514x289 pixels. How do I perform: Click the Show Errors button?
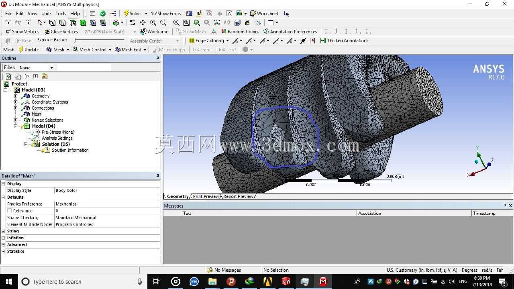pyautogui.click(x=166, y=13)
